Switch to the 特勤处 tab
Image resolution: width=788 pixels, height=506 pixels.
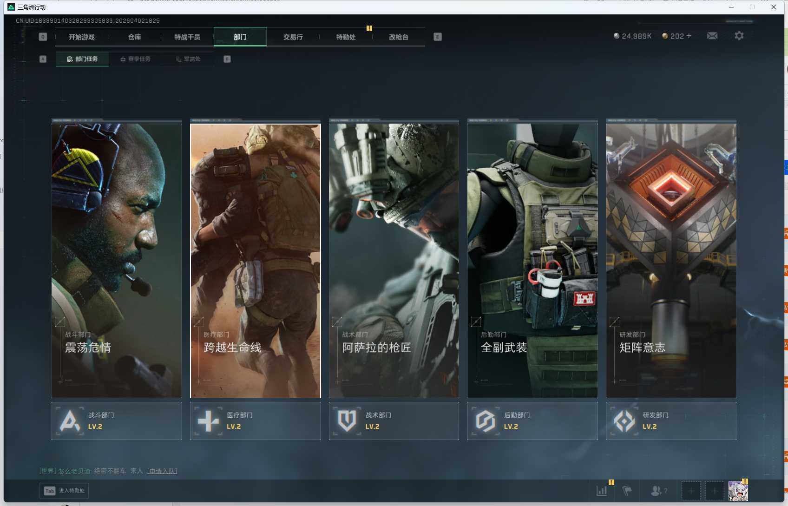[346, 37]
